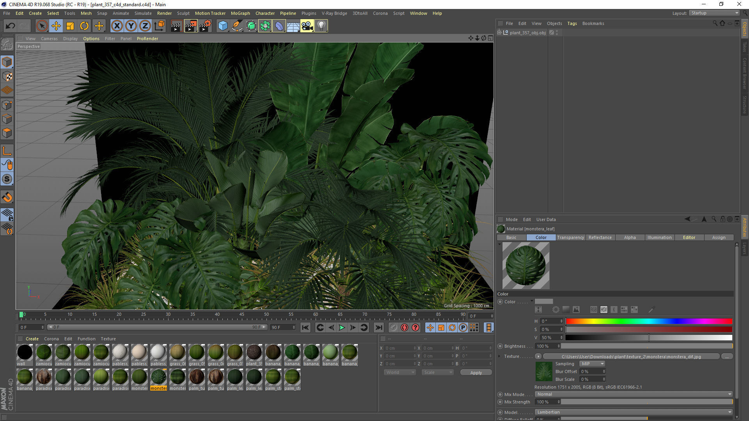This screenshot has height=421, width=749.
Task: Open the Array modeling objects icon
Action: pyautogui.click(x=265, y=26)
